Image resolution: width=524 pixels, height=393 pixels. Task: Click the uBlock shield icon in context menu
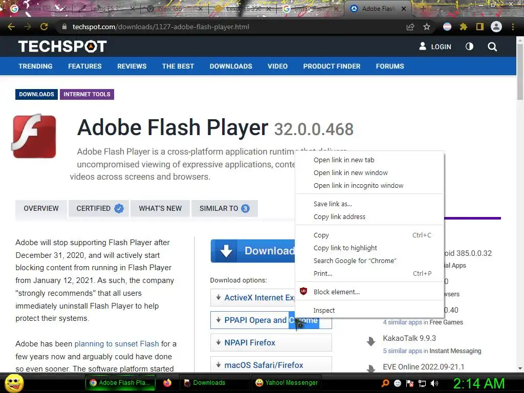click(x=303, y=291)
